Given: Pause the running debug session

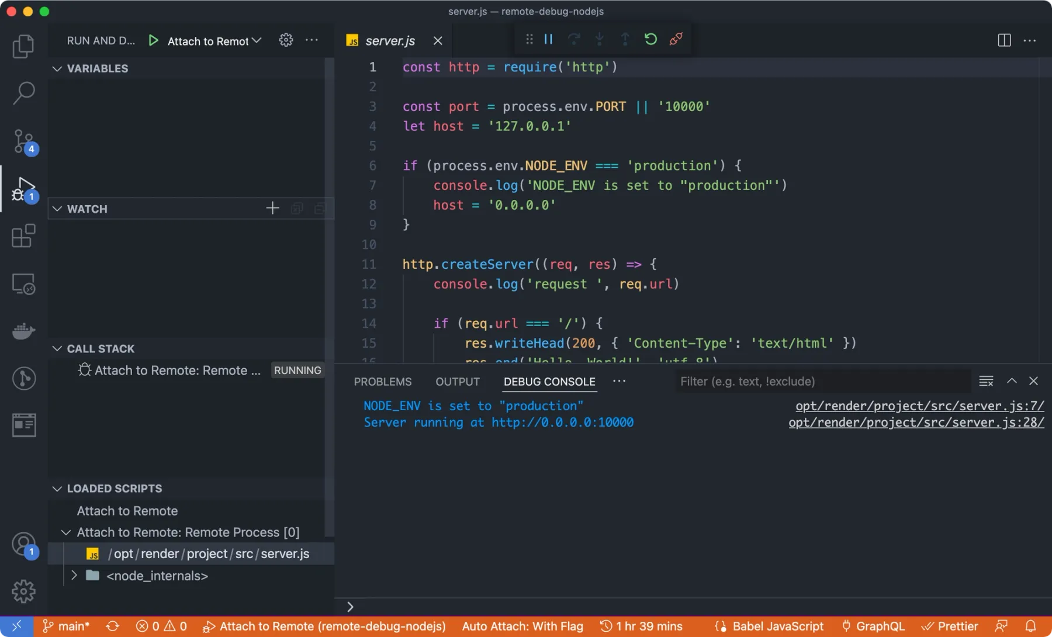Looking at the screenshot, I should click(x=548, y=39).
